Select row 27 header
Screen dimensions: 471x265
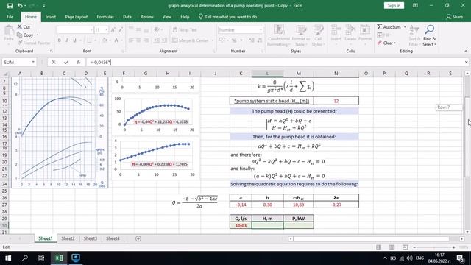click(x=4, y=205)
